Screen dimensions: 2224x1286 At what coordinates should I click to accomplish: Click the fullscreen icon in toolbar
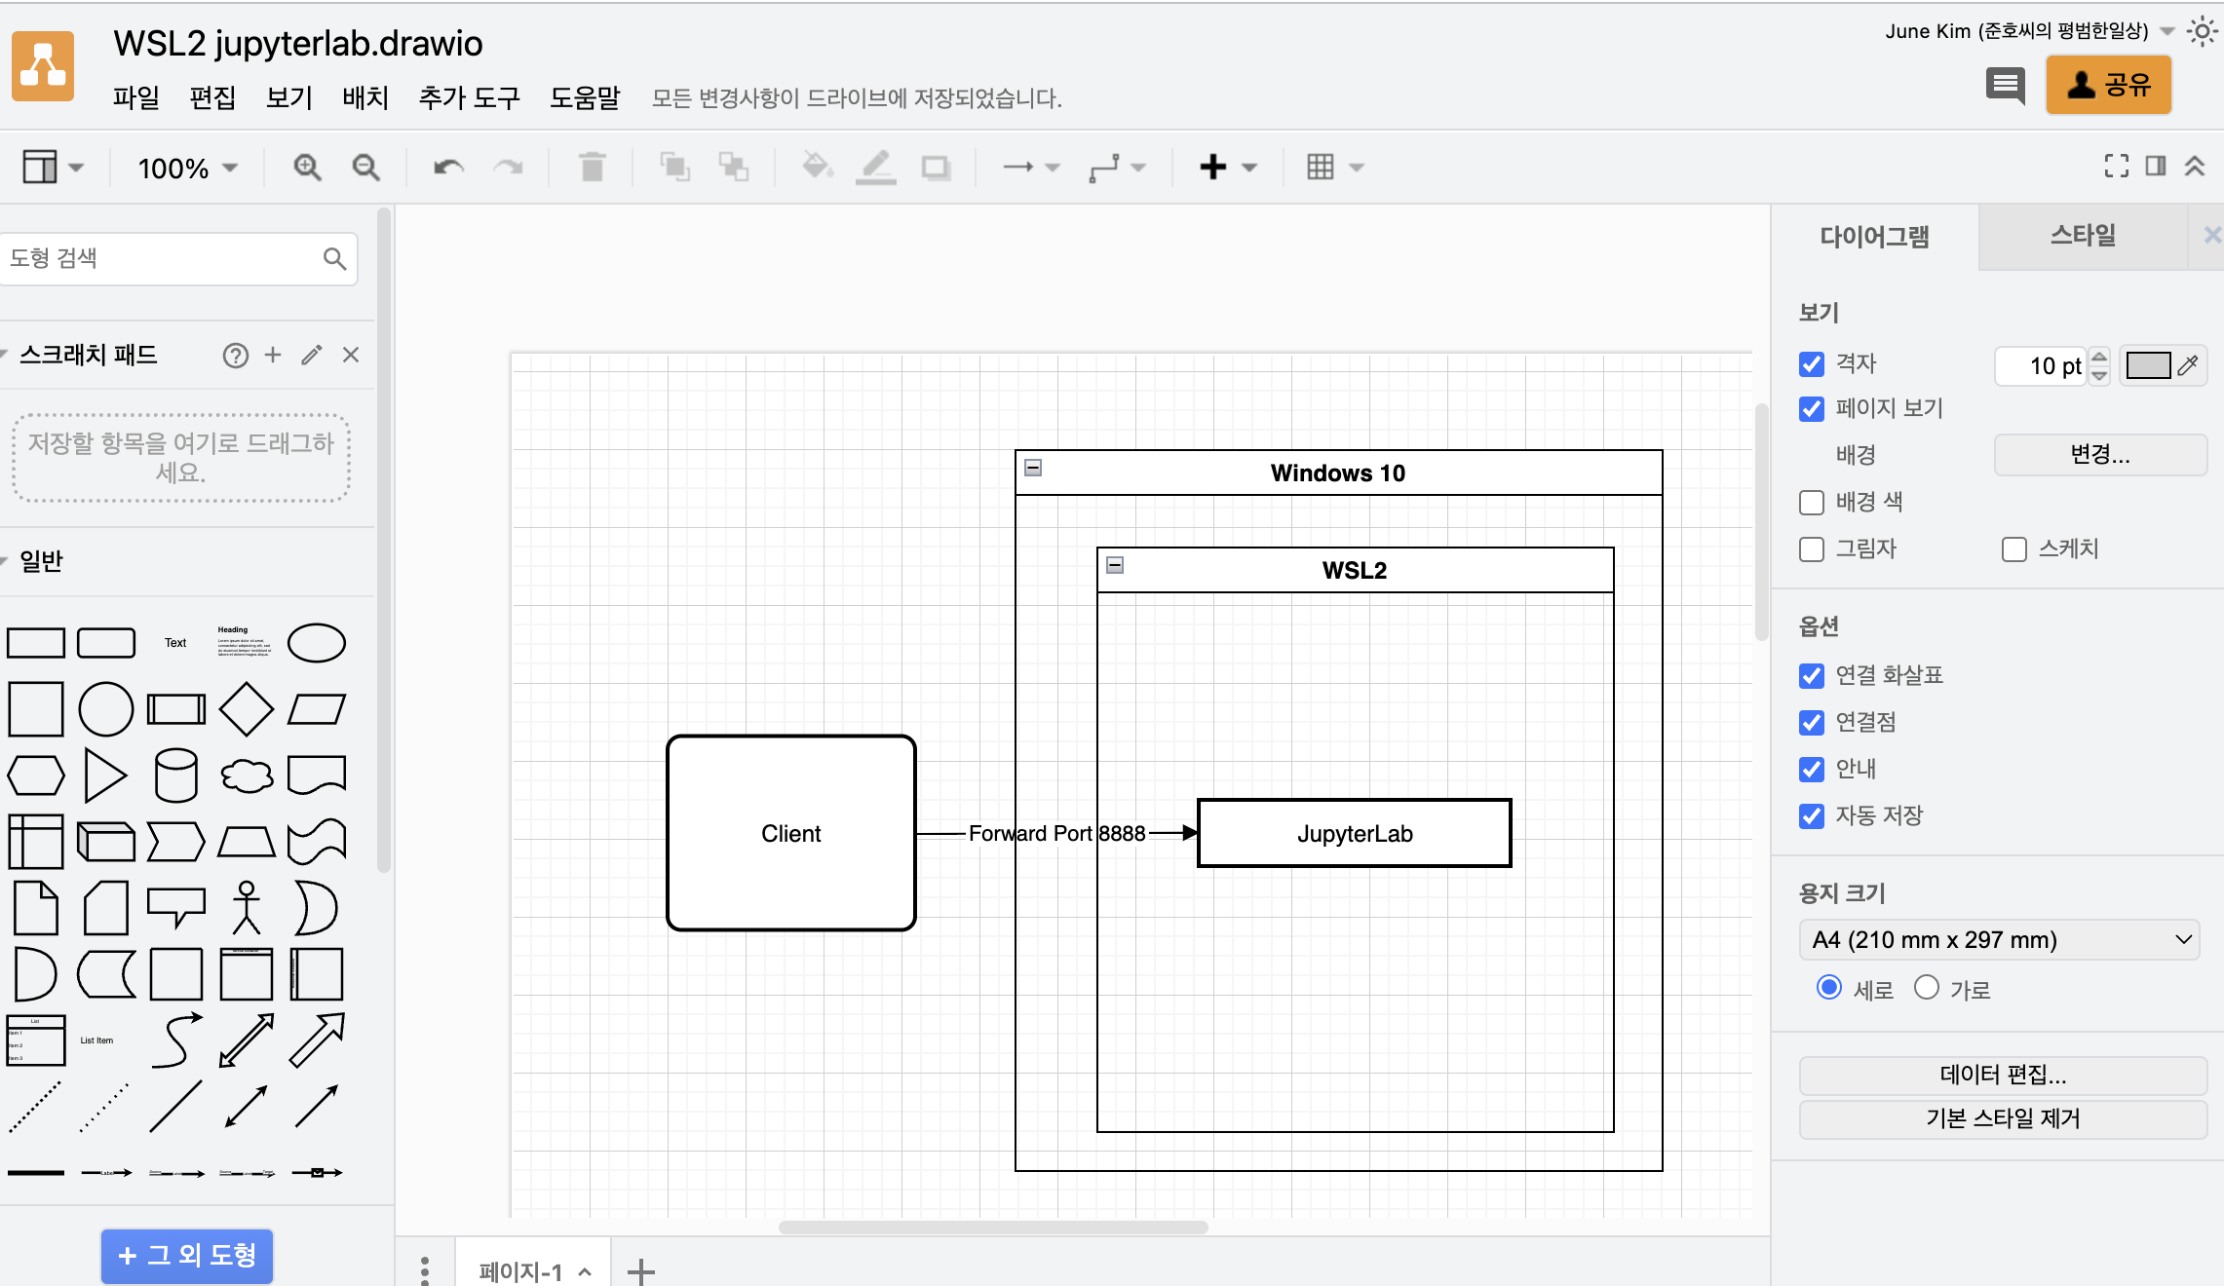(2116, 167)
